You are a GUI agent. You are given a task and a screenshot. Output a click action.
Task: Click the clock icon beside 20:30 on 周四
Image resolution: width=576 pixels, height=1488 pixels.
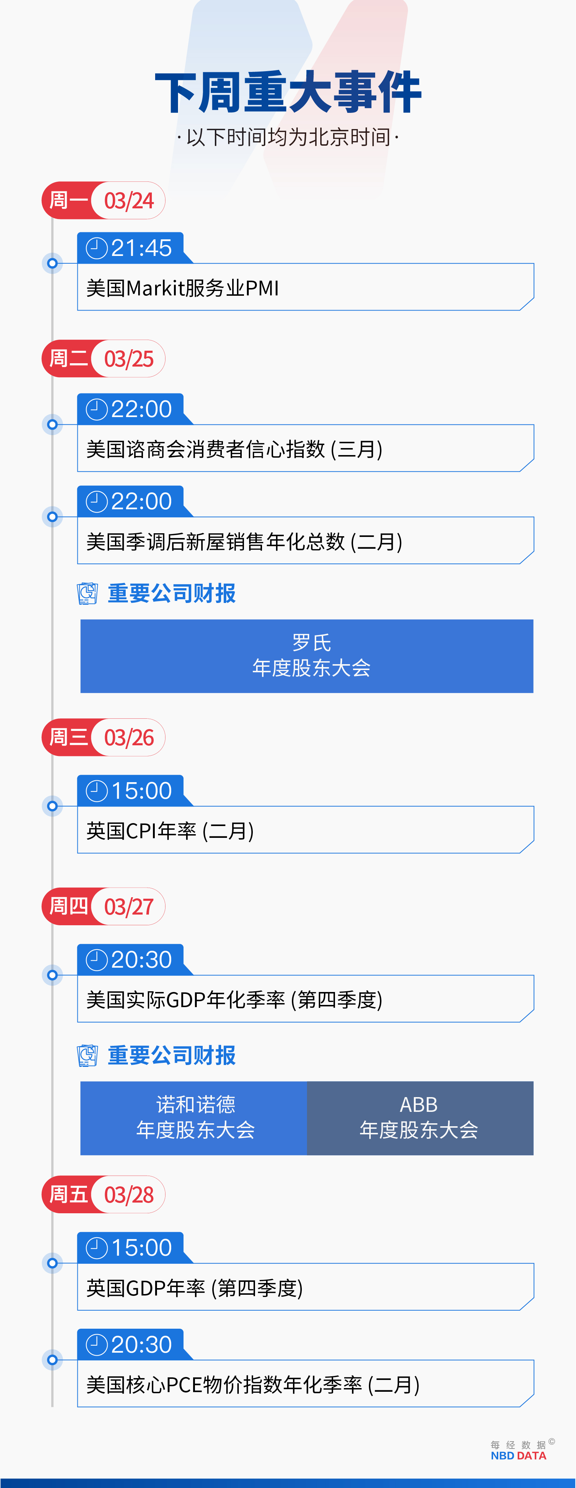(x=97, y=960)
